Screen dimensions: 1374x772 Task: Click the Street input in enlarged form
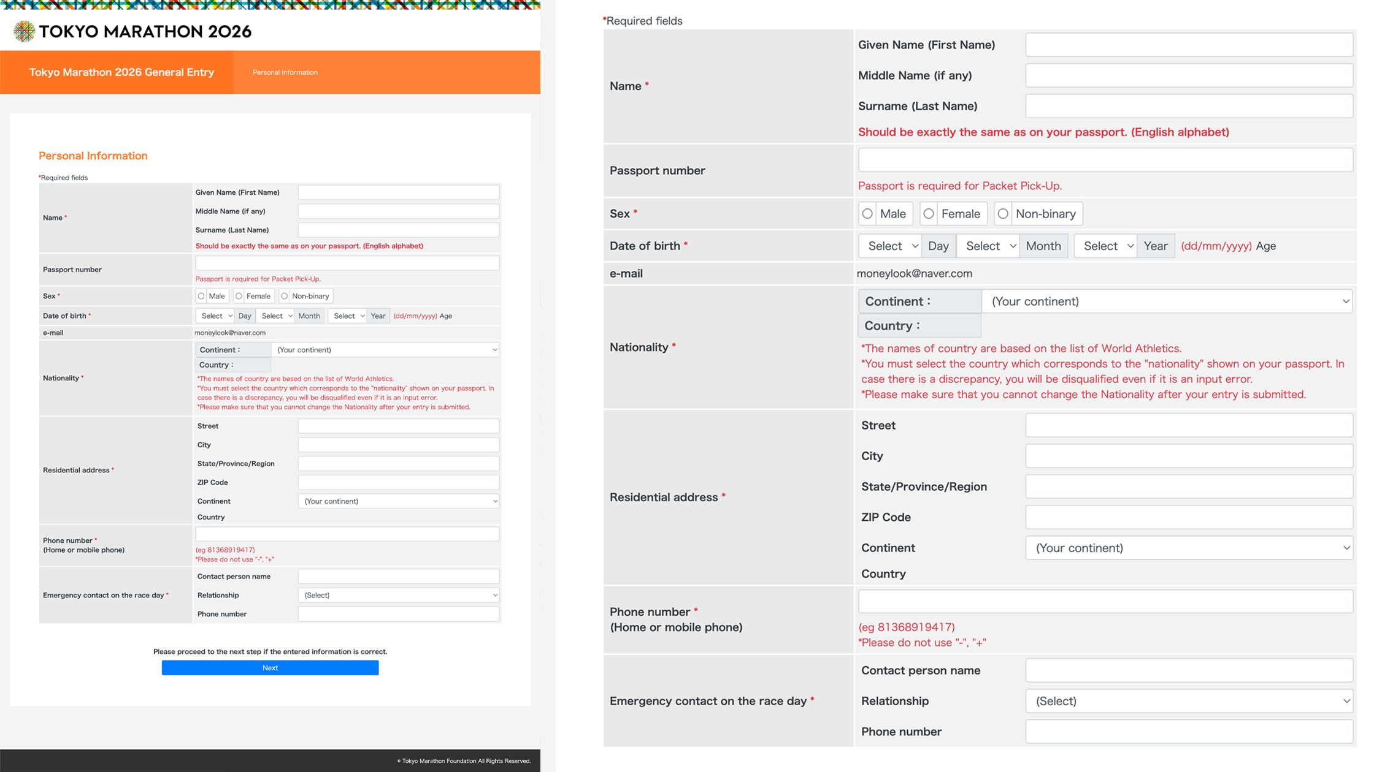(x=1189, y=425)
